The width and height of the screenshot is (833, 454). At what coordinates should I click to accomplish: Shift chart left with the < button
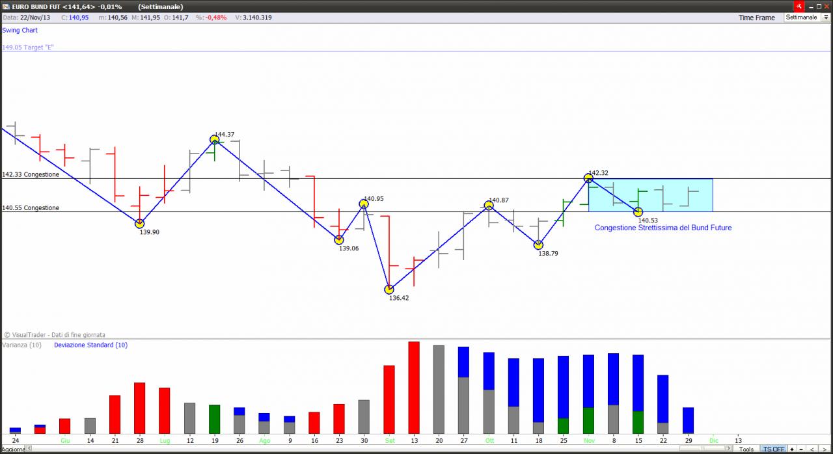[812, 449]
